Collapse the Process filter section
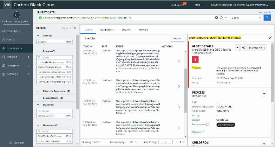The height and width of the screenshot is (147, 275). pos(38,51)
